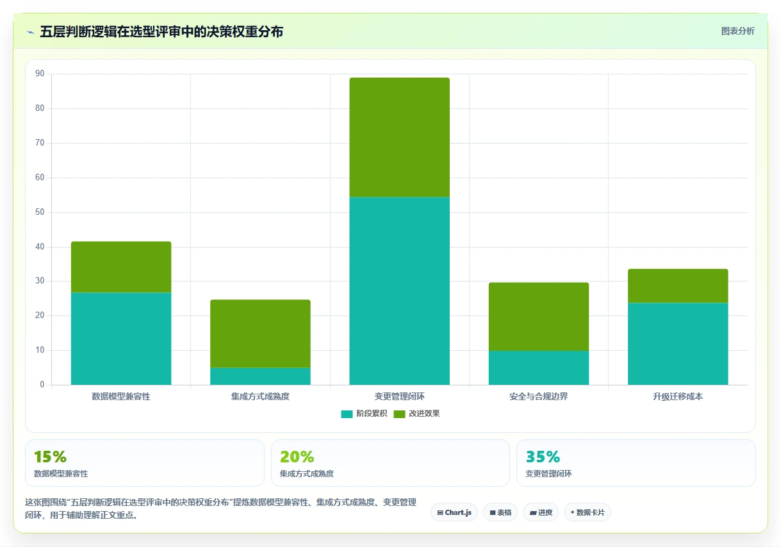Click the 阶段累积 legend label text
This screenshot has width=781, height=547.
pyautogui.click(x=372, y=414)
